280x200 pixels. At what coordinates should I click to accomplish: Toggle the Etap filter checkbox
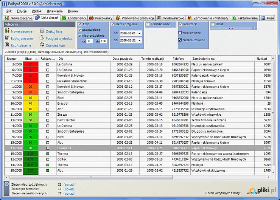[x=80, y=24]
